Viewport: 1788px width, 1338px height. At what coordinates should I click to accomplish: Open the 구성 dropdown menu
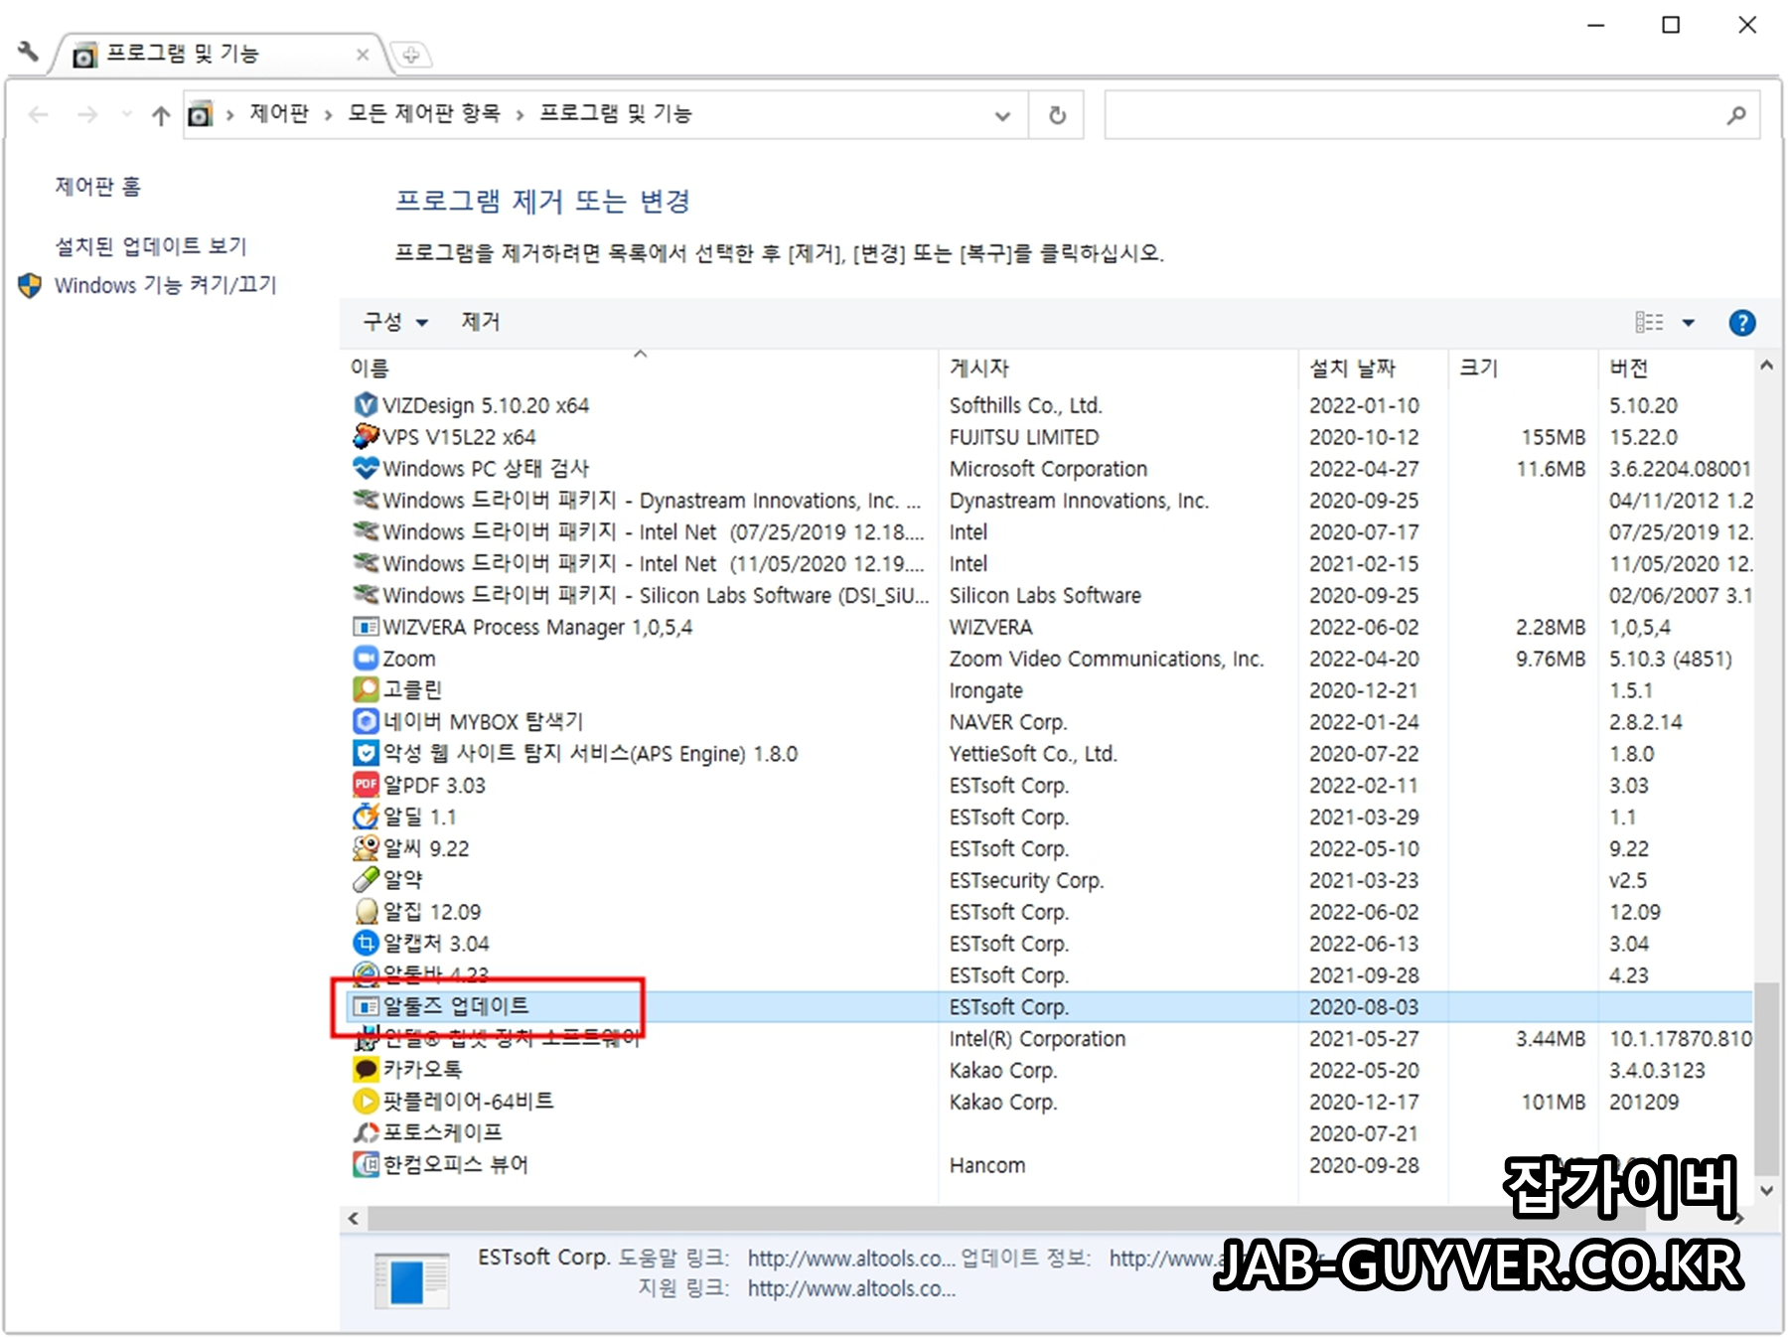pos(394,322)
